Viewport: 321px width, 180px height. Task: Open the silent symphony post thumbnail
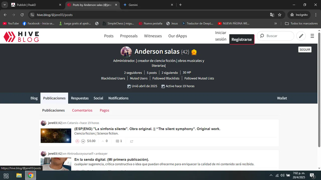coord(56,135)
